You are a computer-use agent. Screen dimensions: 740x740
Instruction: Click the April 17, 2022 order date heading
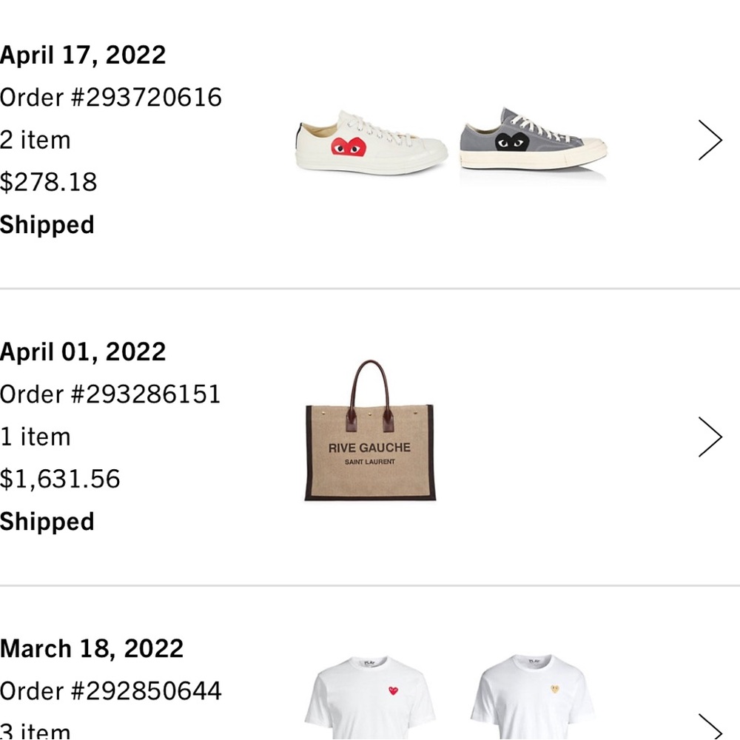[x=83, y=55]
